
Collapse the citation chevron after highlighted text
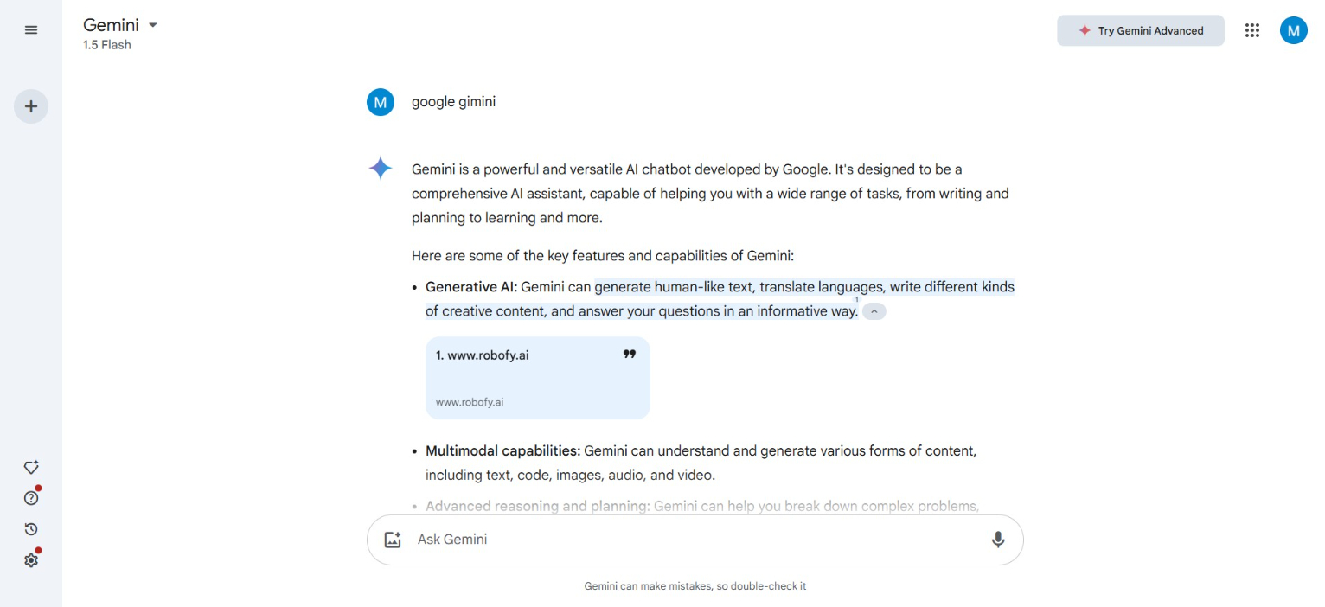click(874, 312)
